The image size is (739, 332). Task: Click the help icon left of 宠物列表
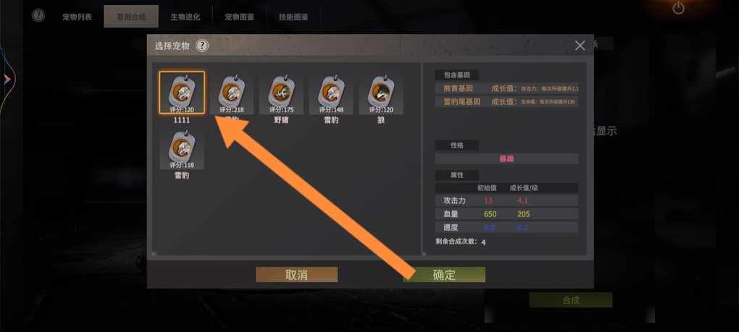pyautogui.click(x=38, y=15)
